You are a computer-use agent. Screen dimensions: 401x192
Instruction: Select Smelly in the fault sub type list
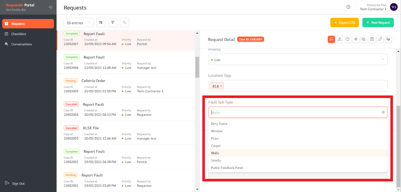point(298,160)
